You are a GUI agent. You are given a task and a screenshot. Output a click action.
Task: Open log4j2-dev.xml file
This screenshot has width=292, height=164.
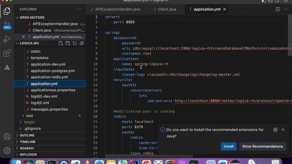pos(44,96)
